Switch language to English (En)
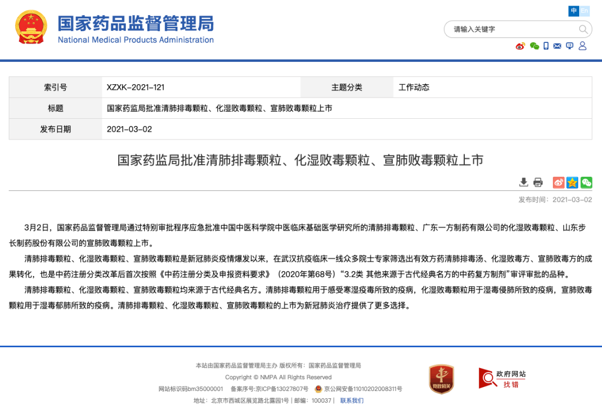Viewport: 602px width, 410px height. click(584, 11)
